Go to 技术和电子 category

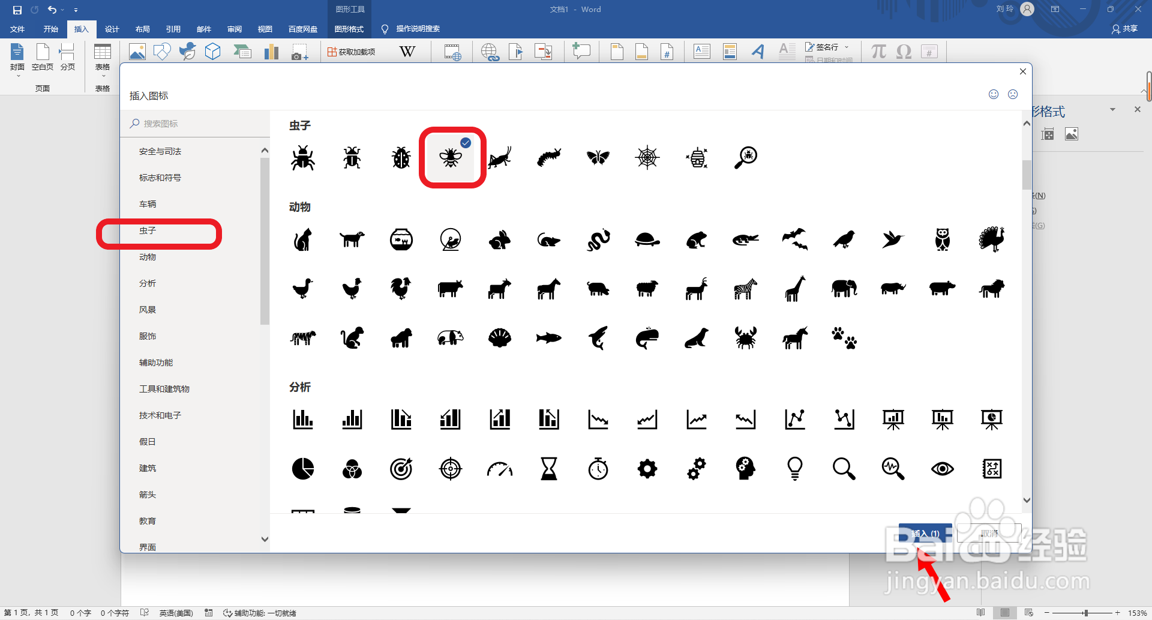[x=160, y=415]
